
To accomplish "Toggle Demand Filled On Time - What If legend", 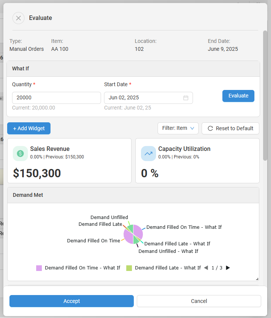I will 78,268.
